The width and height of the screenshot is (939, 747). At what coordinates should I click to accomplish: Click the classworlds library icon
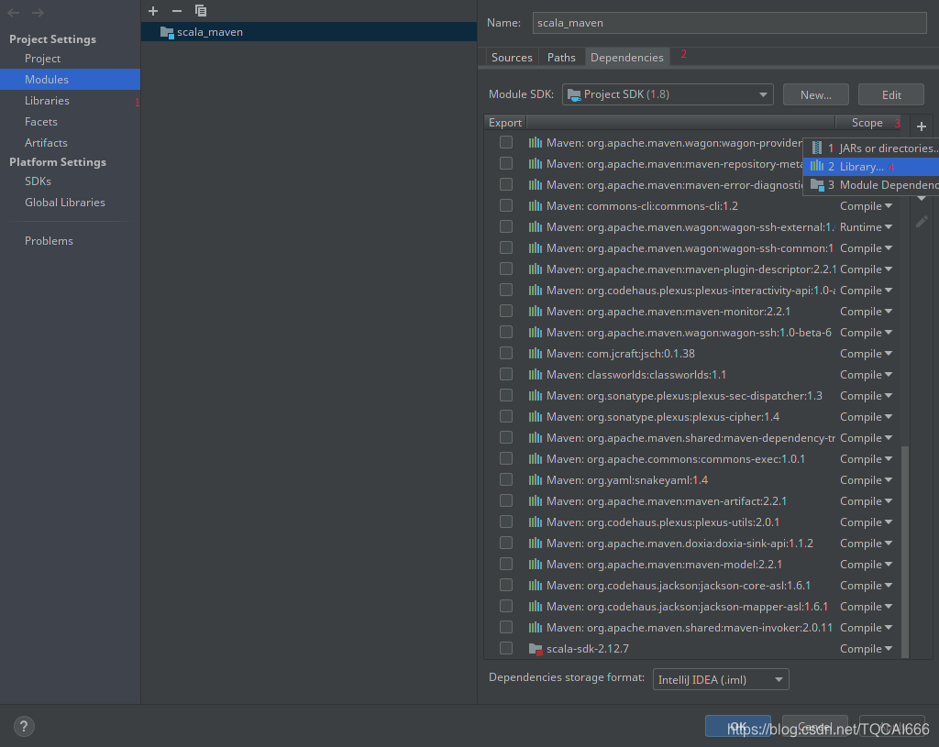536,375
